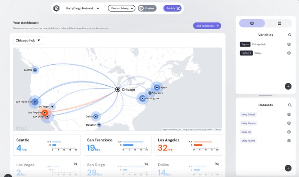Viewport: 299px width, 177px height.
Task: Click the app logo hexagon icon
Action: (57, 8)
